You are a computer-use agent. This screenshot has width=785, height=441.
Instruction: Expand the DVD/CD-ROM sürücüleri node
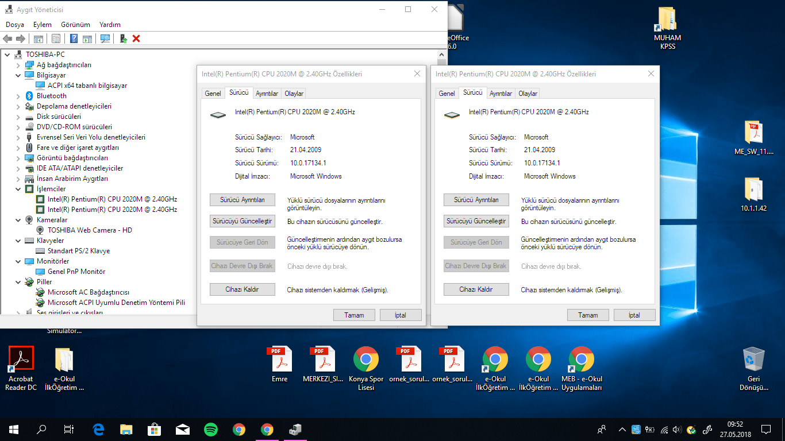pyautogui.click(x=18, y=127)
